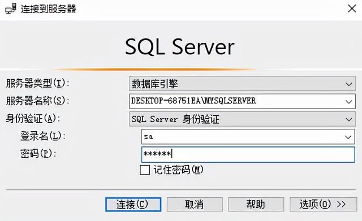The width and height of the screenshot is (362, 221).
Task: Click the 连接(C) button
Action: [x=133, y=205]
